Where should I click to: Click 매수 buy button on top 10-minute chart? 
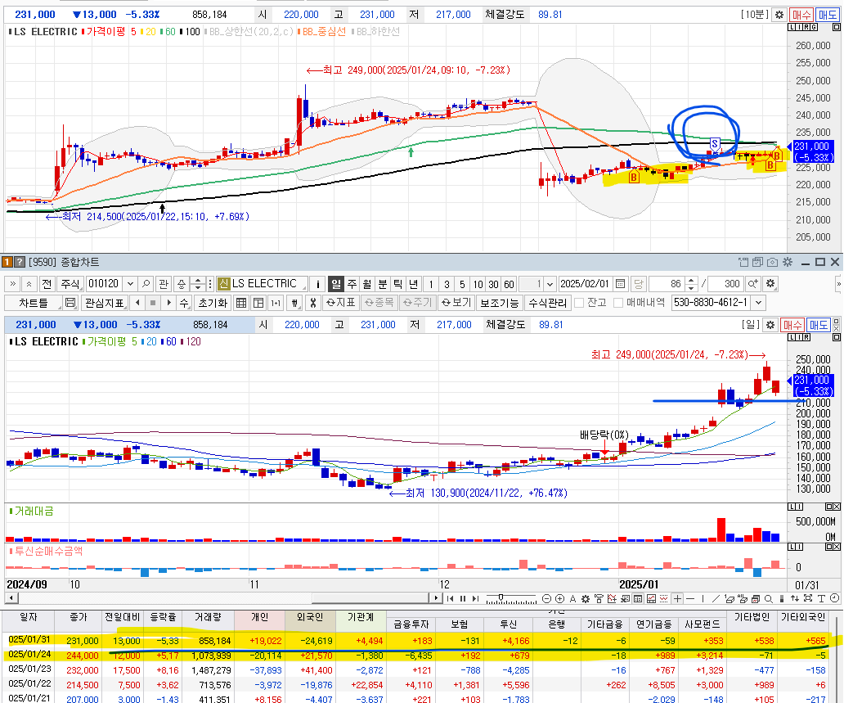[x=801, y=15]
